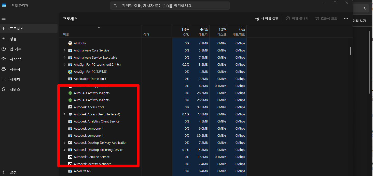
Task: Expand the Antimalware Service Executable row
Action: [x=64, y=58]
